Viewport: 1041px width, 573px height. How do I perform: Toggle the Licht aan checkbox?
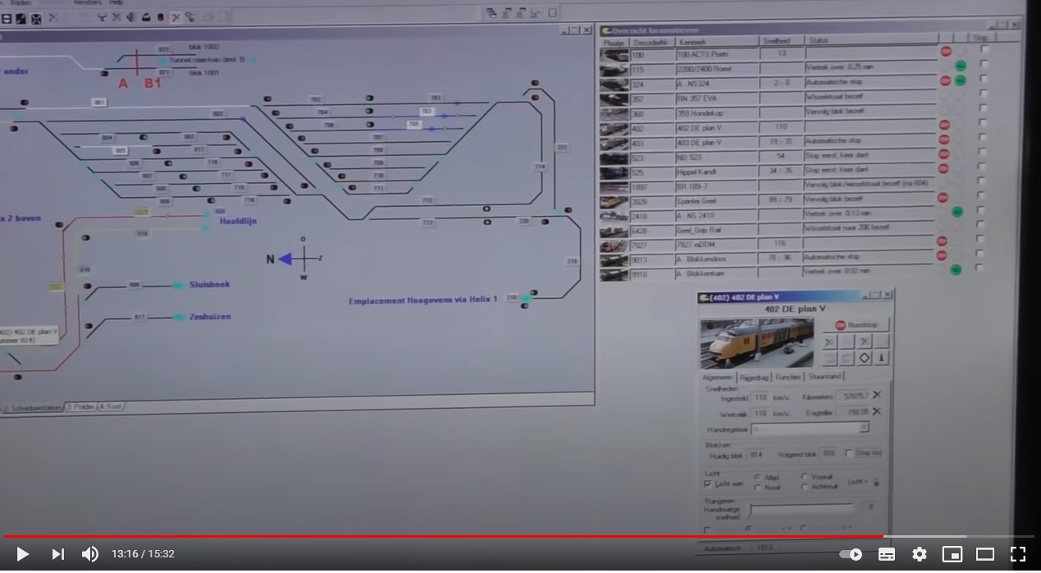coord(708,484)
